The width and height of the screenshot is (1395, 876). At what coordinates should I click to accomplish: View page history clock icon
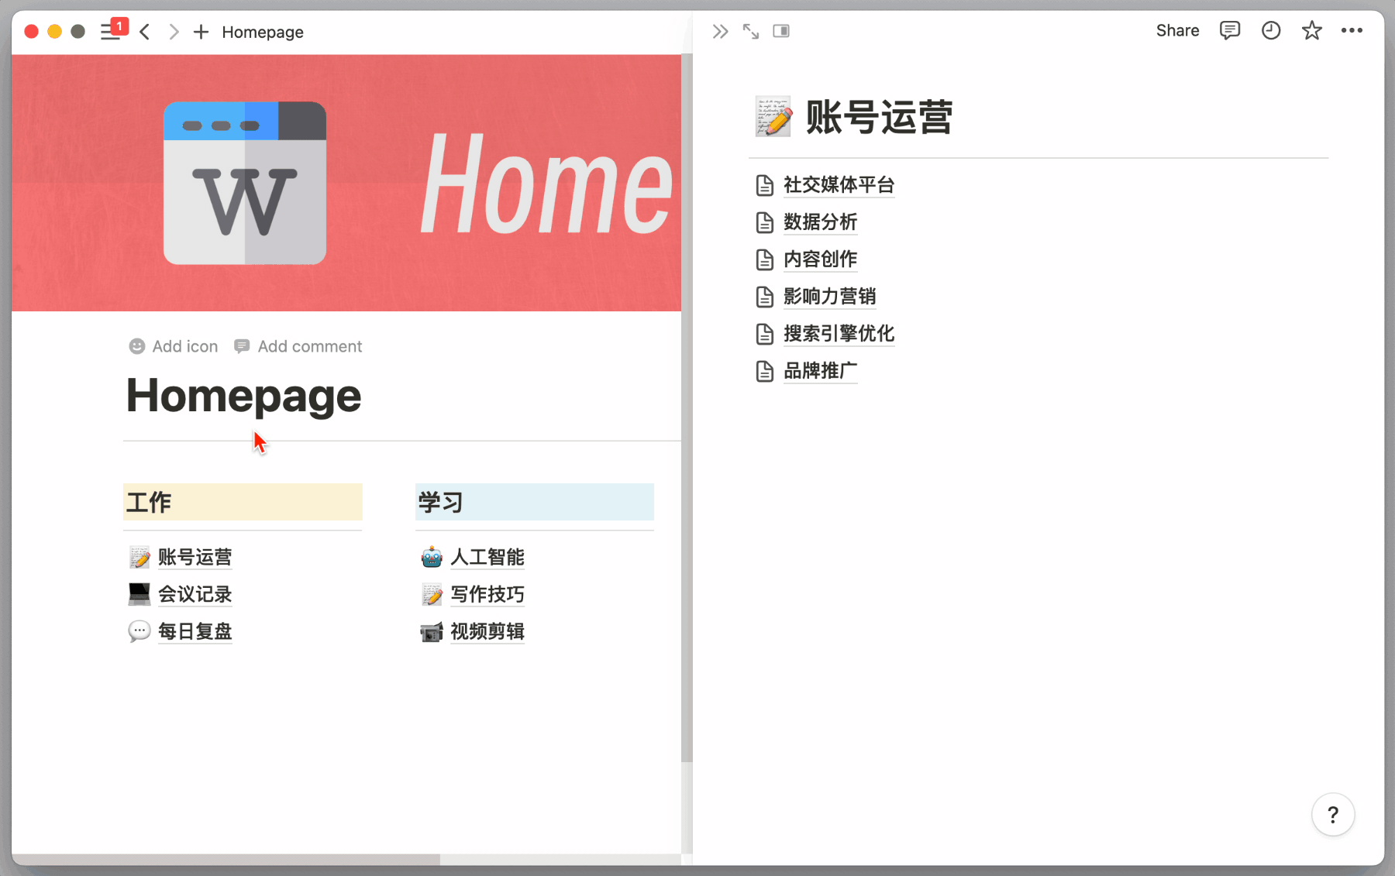coord(1271,30)
